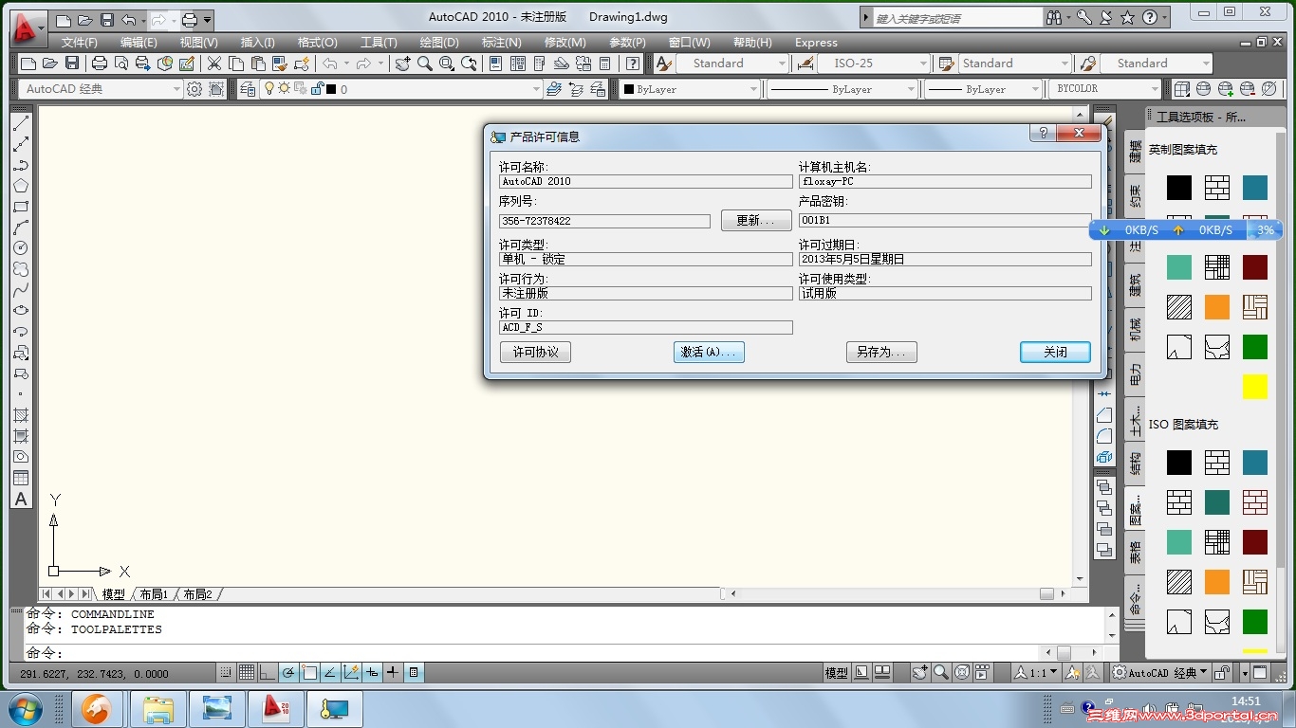Image resolution: width=1296 pixels, height=728 pixels.
Task: Toggle Object Snap in status bar
Action: pyautogui.click(x=309, y=673)
